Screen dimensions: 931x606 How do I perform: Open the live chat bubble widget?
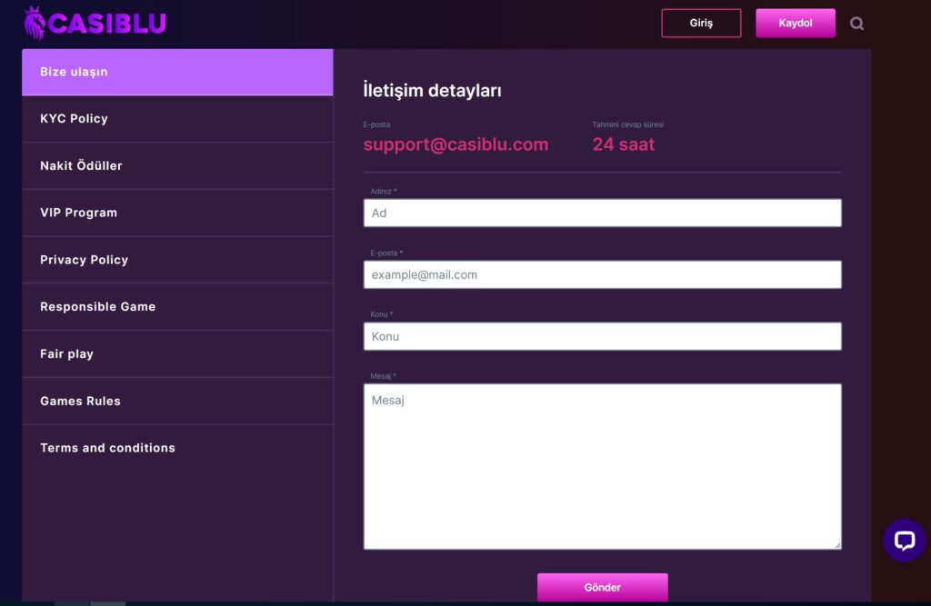pos(904,541)
